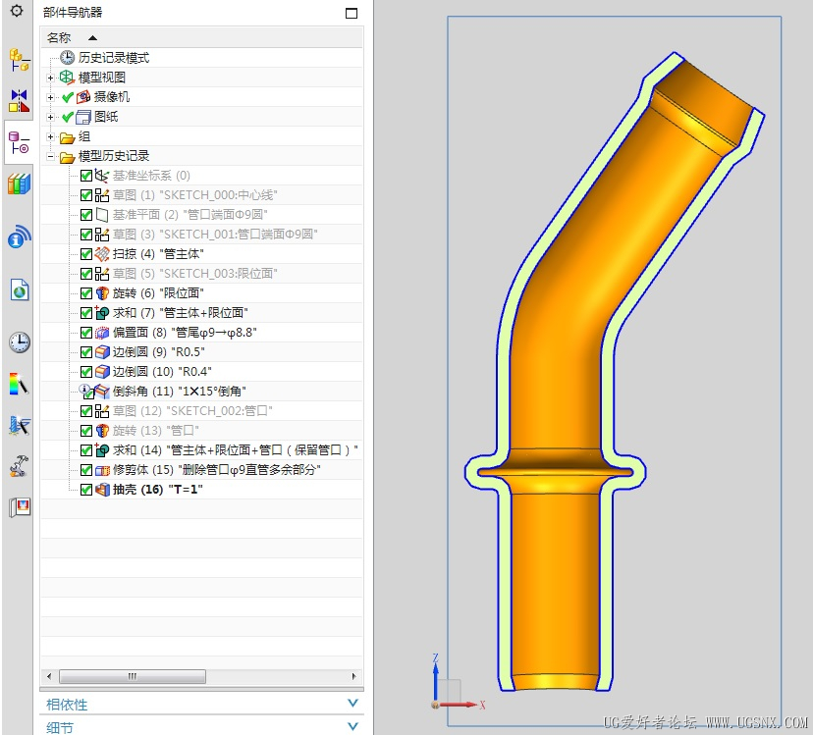Select 倒斜角 (11) 1×15° feature text
Screen dimensions: 813x735
coord(180,392)
